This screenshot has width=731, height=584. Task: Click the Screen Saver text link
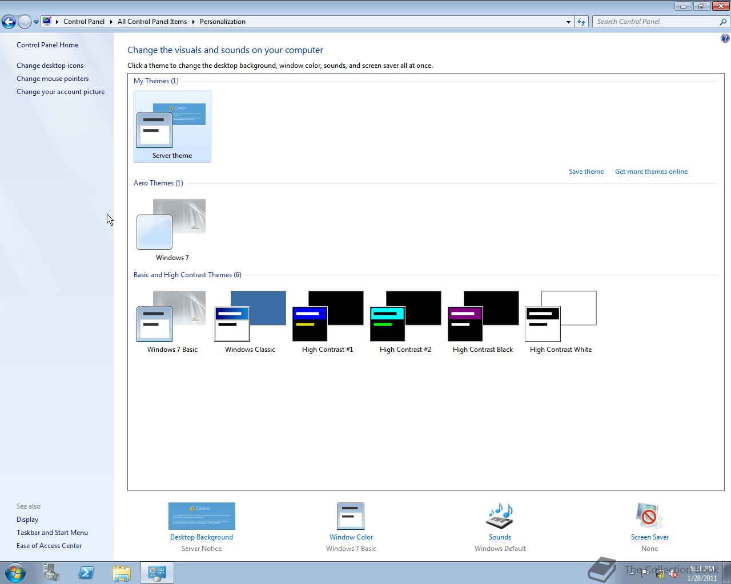650,537
